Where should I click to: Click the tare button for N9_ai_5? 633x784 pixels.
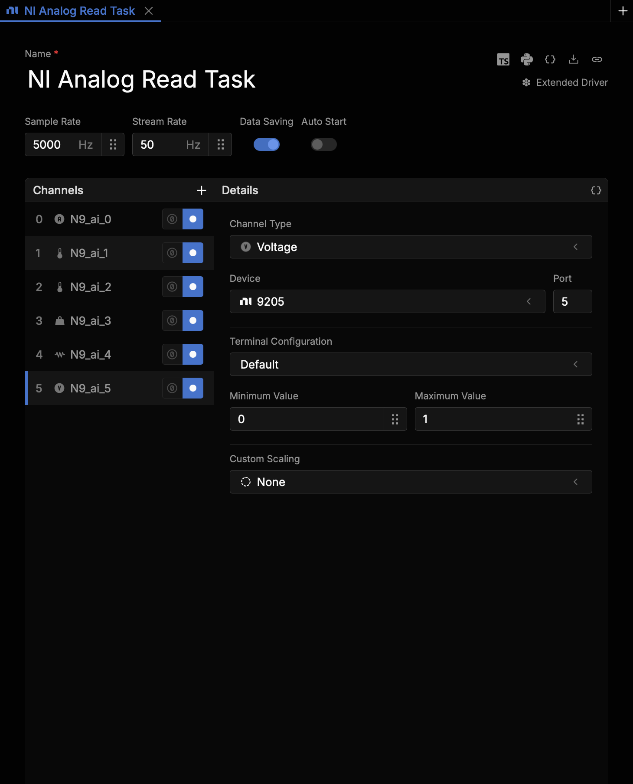coord(173,388)
